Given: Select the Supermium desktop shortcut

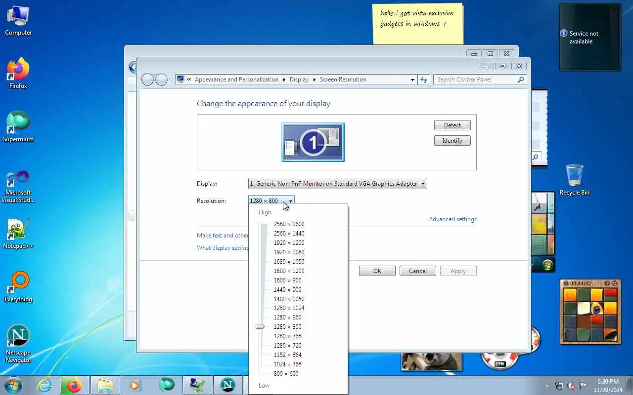Looking at the screenshot, I should 18,127.
